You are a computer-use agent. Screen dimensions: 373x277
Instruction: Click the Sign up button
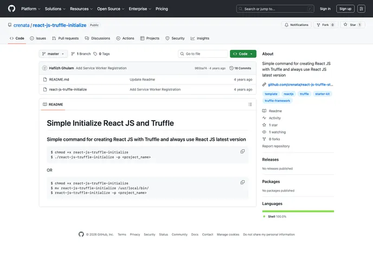coord(345,9)
